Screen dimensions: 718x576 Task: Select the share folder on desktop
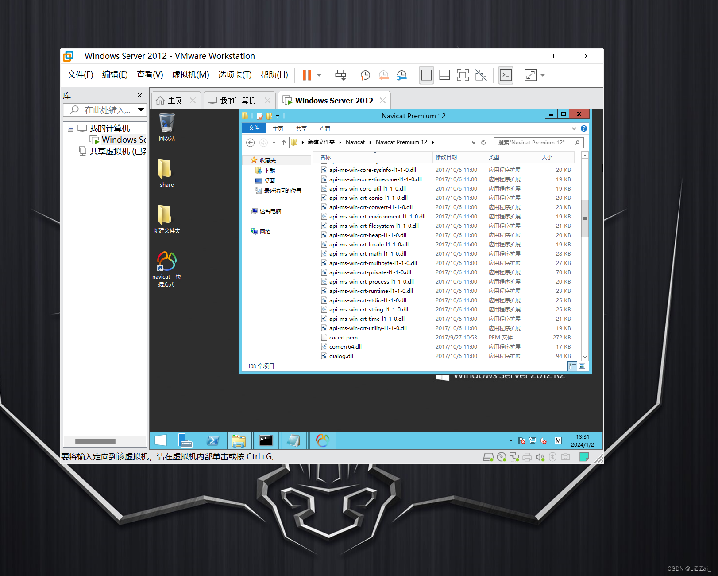(166, 173)
